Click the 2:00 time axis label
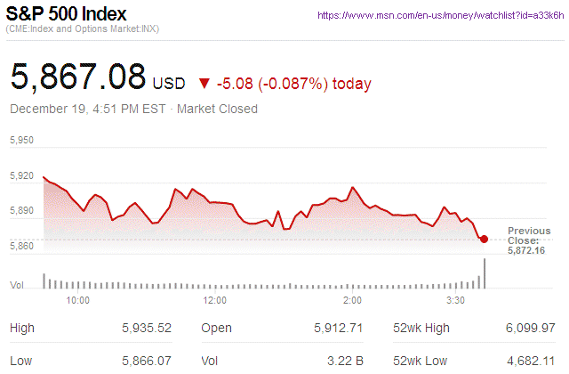Screen dimensions: 569x374 pyautogui.click(x=351, y=300)
